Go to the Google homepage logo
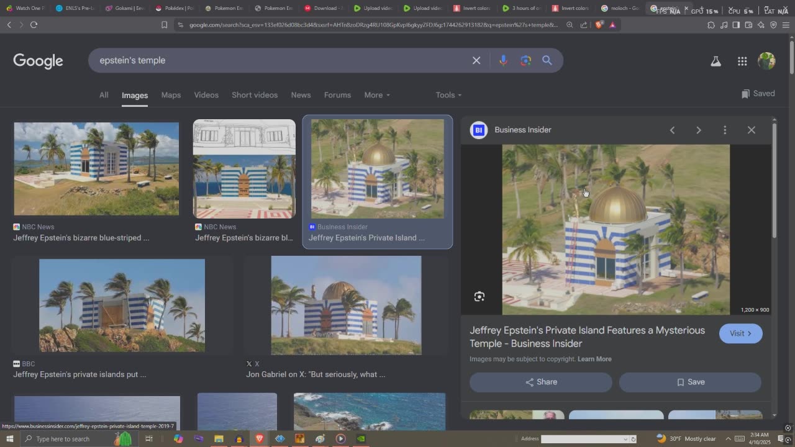The height and width of the screenshot is (447, 795). click(x=38, y=61)
